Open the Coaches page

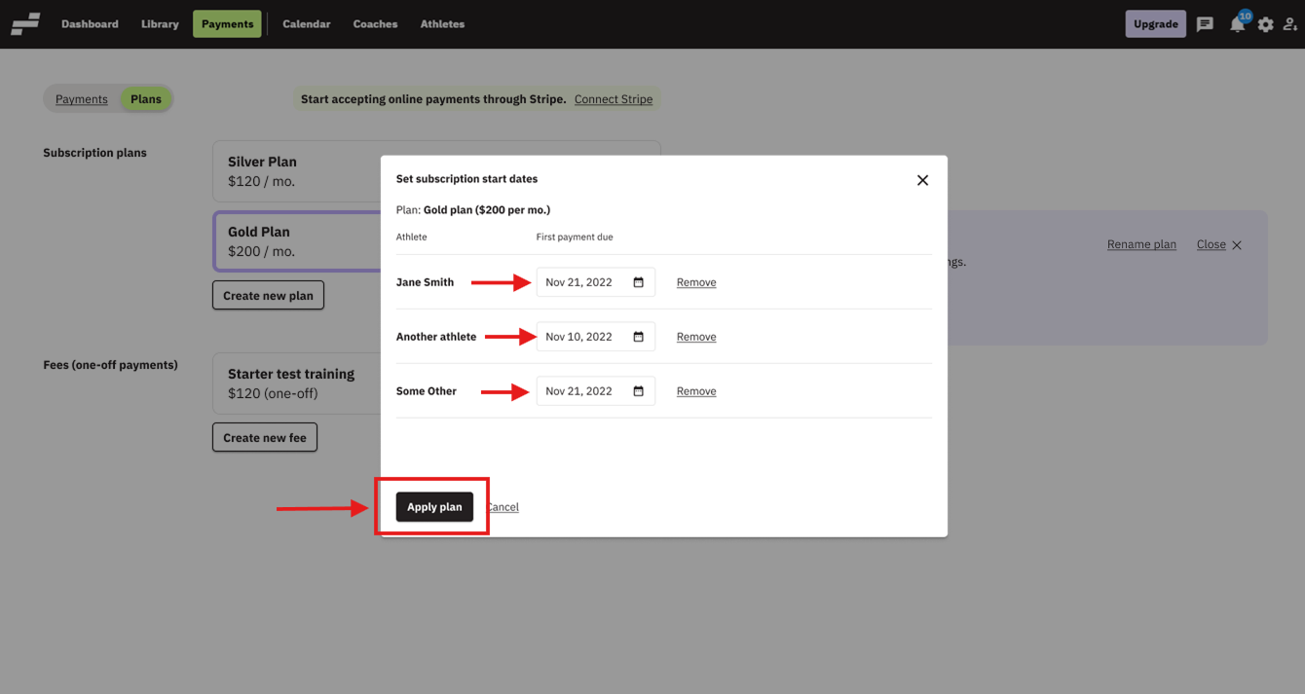click(x=375, y=24)
